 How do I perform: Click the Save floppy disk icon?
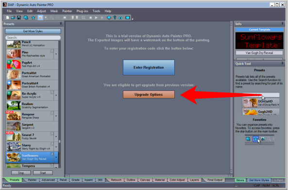[19, 17]
